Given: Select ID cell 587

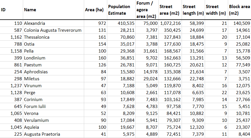Looking at the screenshot, I should [11, 30].
